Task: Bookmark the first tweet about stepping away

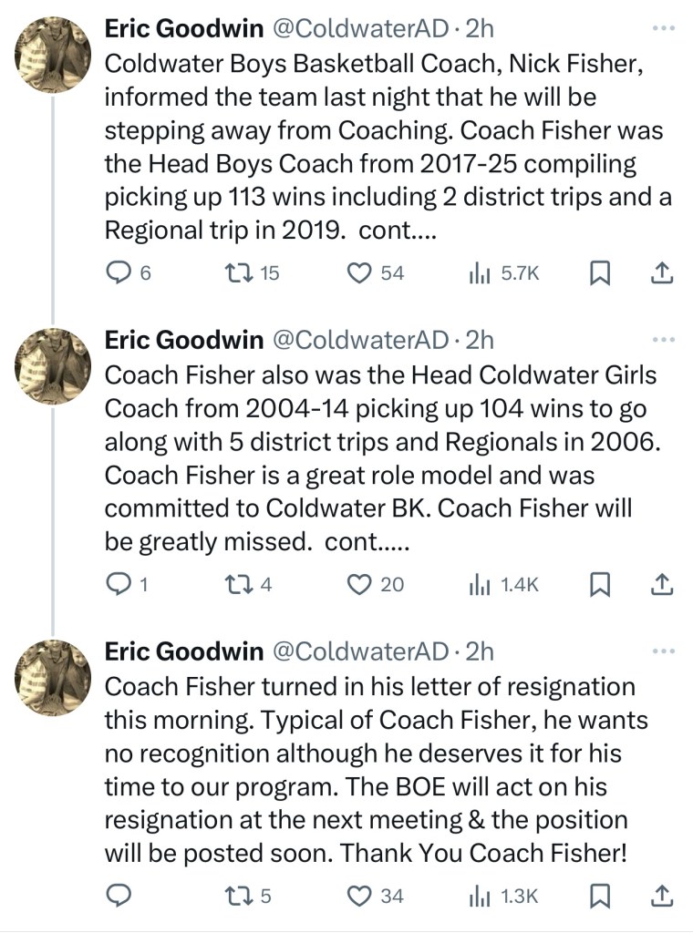Action: click(x=601, y=272)
